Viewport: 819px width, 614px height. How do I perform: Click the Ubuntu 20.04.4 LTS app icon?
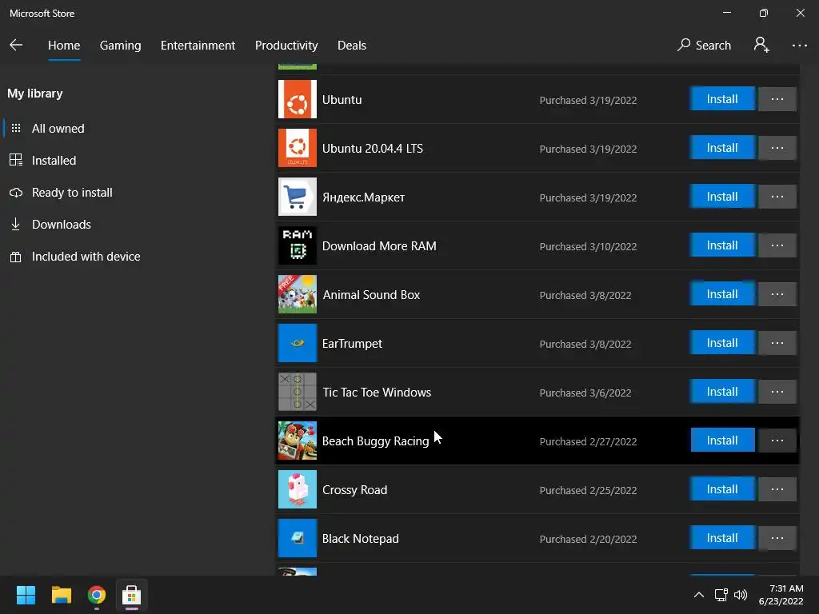298,148
